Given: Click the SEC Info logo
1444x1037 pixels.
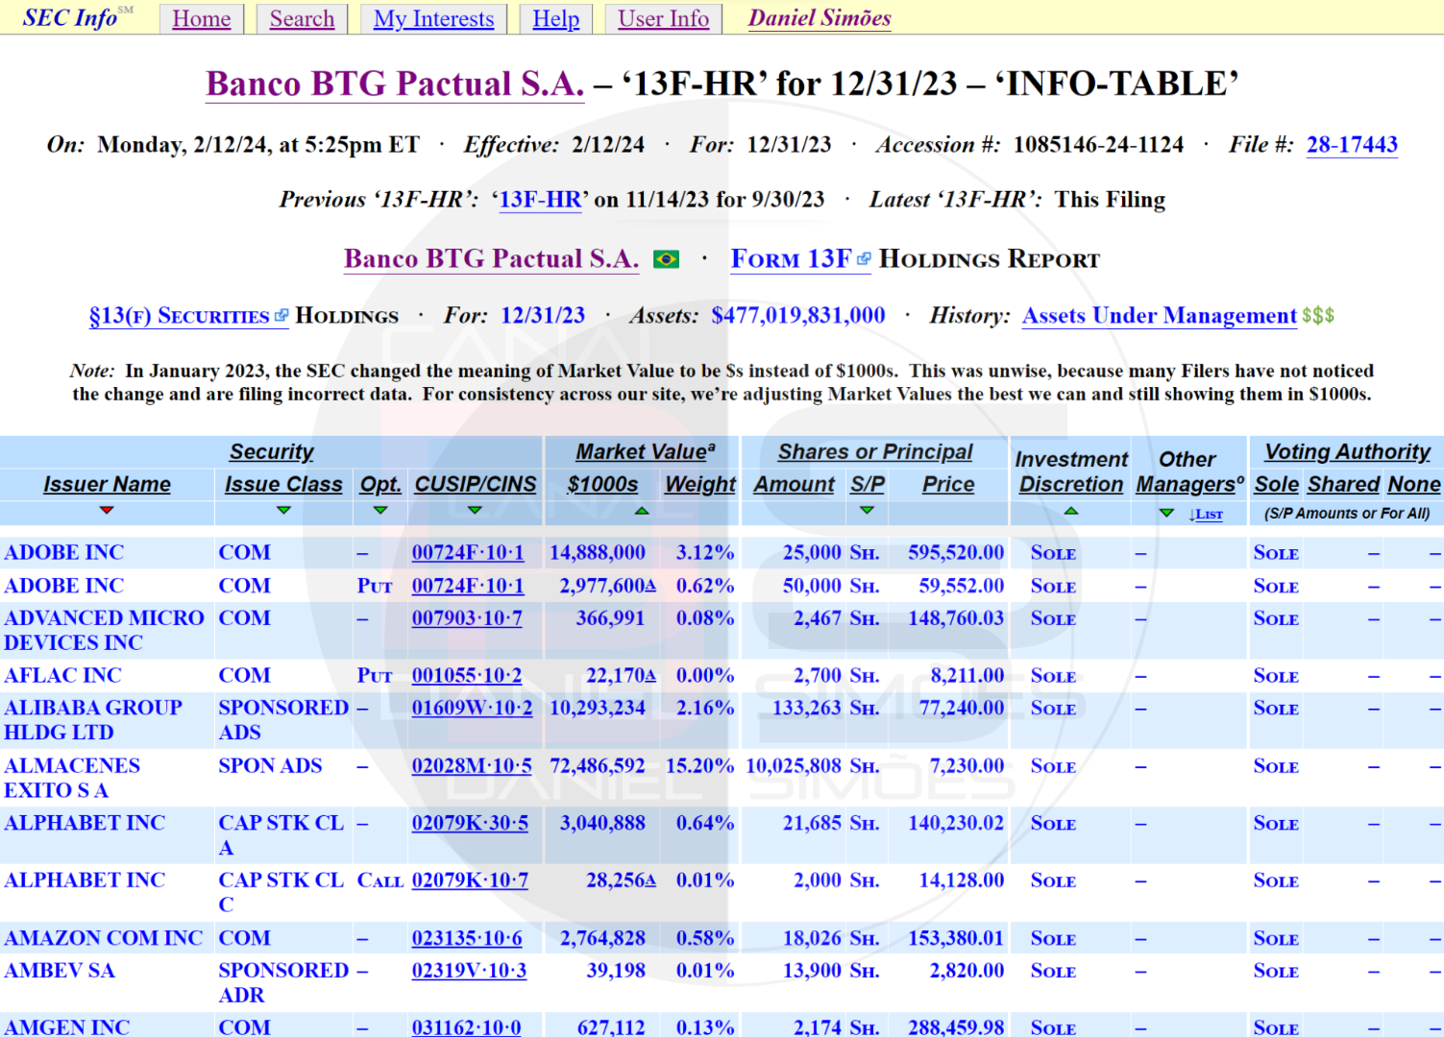Looking at the screenshot, I should pos(77,17).
